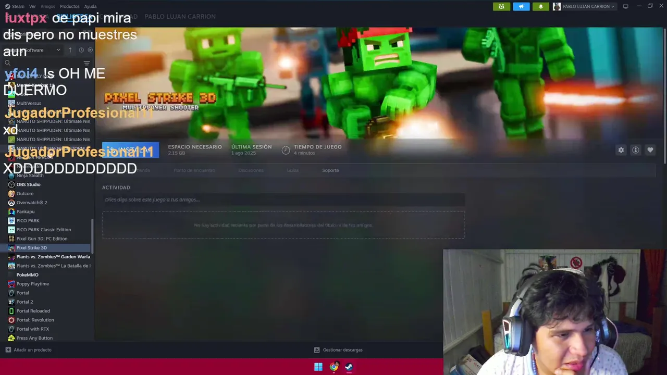
Task: Open the Discusiones tab link
Action: (x=251, y=170)
